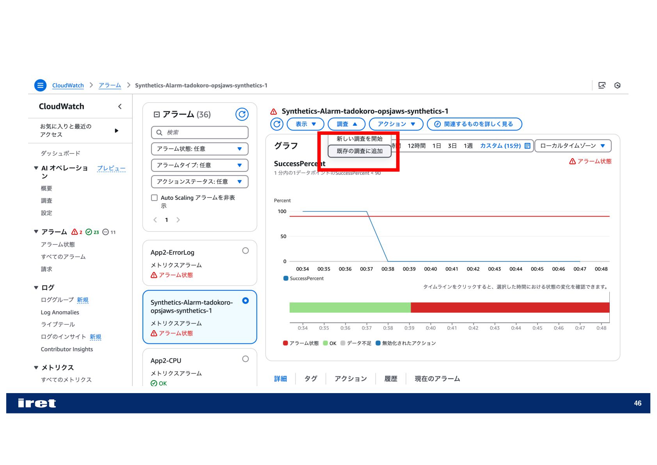
Task: Open the hamburger navigation menu icon
Action: click(40, 85)
